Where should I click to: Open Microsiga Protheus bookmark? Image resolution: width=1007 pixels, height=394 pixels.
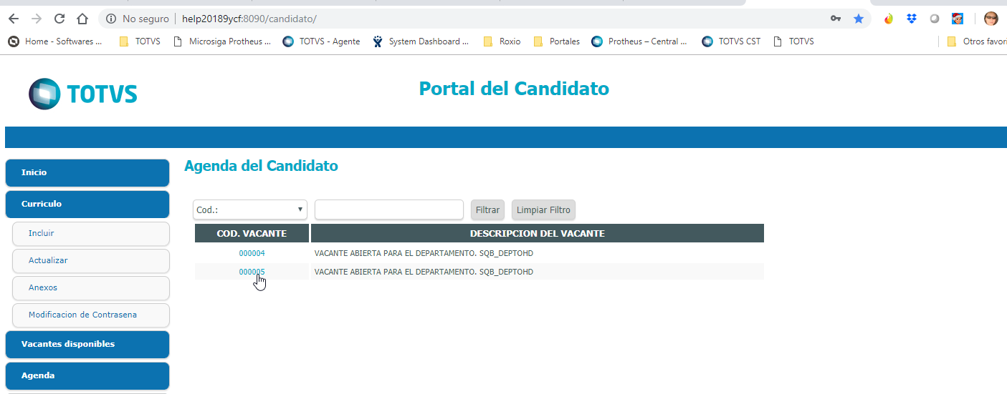222,41
